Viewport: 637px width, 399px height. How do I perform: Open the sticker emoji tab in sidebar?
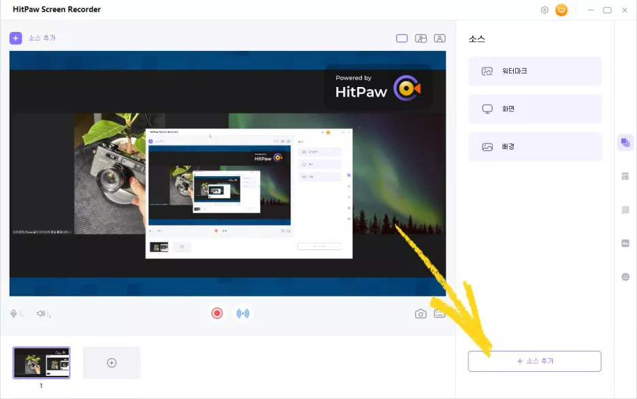pyautogui.click(x=625, y=277)
